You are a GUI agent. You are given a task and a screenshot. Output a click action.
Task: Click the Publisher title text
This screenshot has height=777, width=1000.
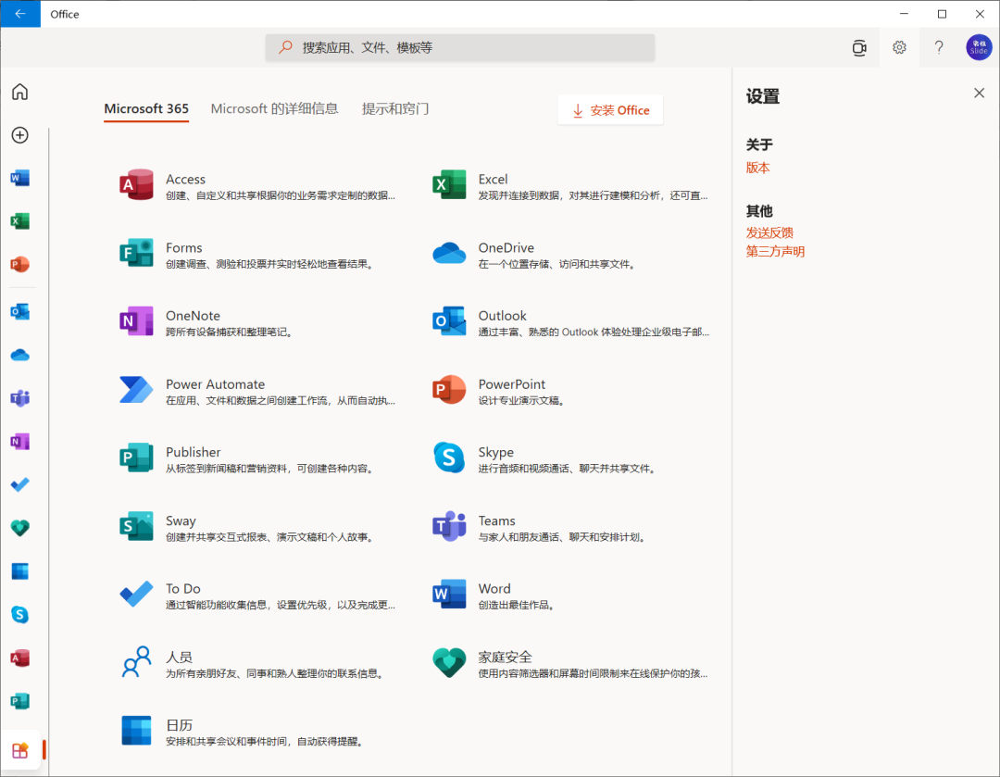coord(194,452)
